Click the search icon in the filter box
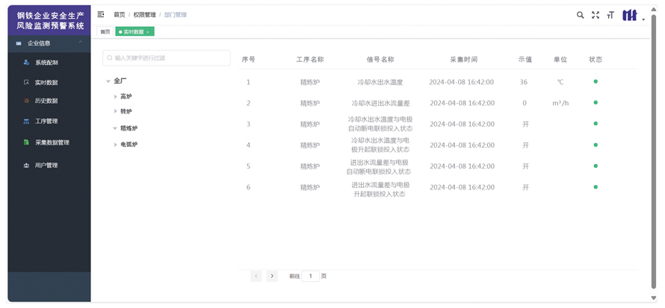Viewport: 665px width, 308px height. [110, 58]
